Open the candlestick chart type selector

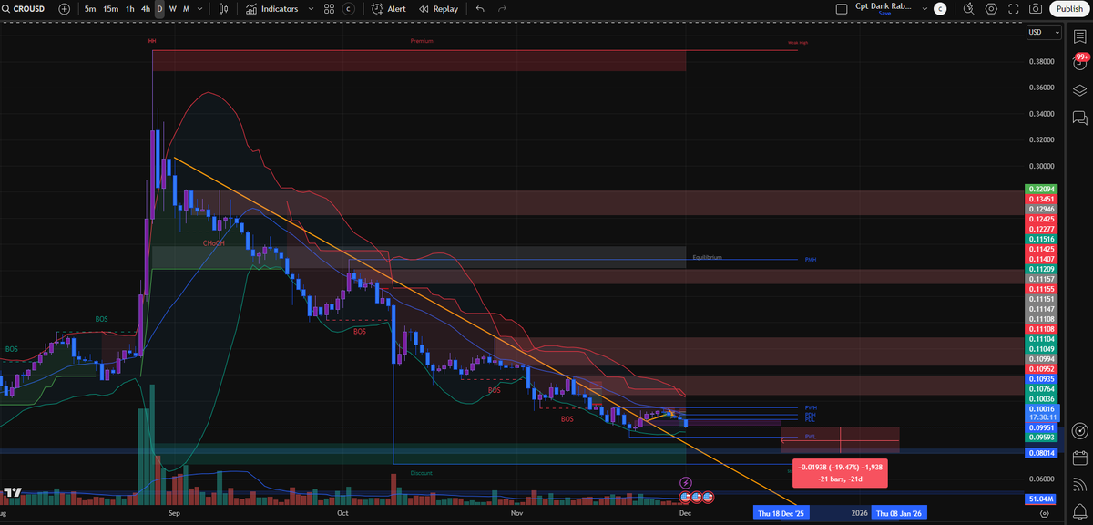click(224, 8)
